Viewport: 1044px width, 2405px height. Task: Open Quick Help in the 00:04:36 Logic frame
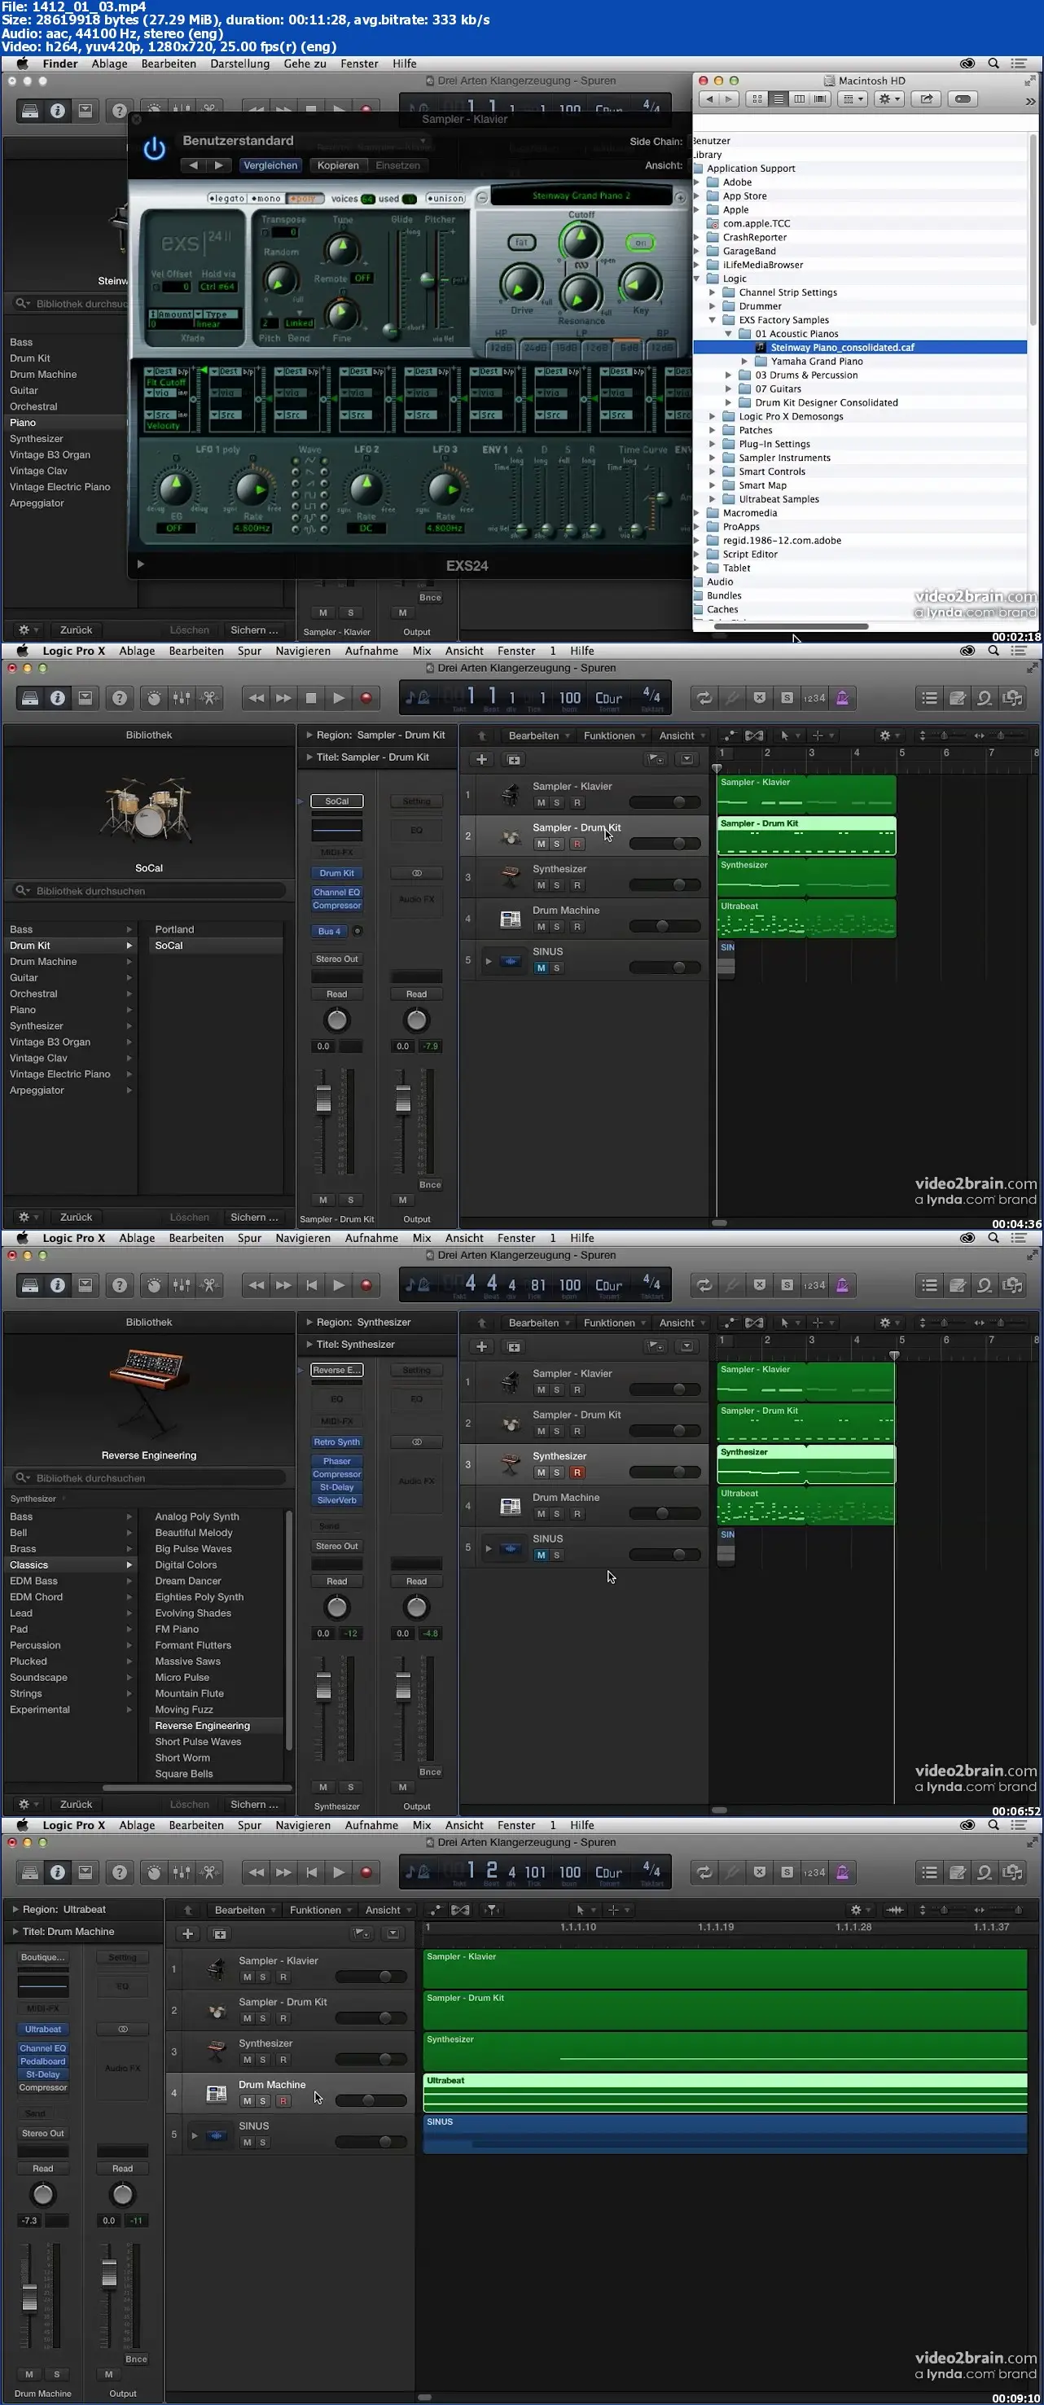120,697
